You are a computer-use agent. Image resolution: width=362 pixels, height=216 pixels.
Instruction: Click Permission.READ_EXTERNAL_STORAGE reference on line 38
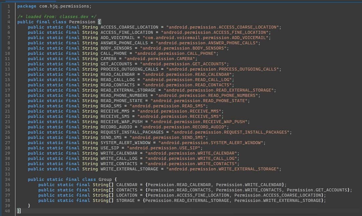point(187,201)
